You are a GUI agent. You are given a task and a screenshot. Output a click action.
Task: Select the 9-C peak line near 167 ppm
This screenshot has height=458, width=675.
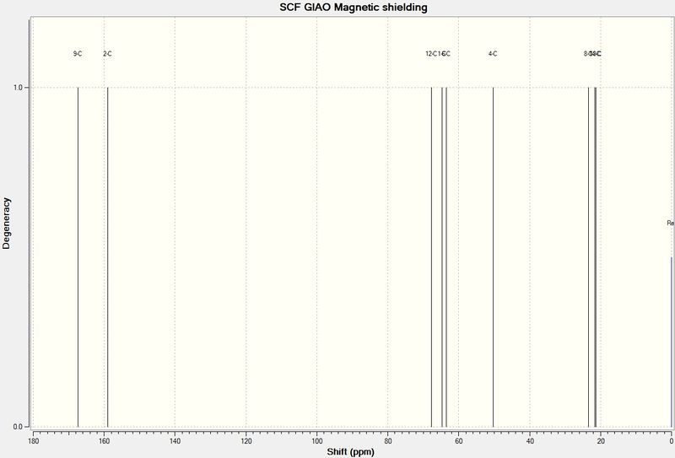pos(78,257)
